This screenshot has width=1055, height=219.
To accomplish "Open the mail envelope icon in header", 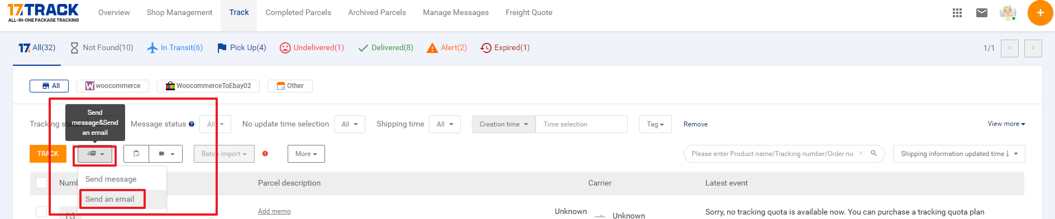I will pyautogui.click(x=982, y=13).
